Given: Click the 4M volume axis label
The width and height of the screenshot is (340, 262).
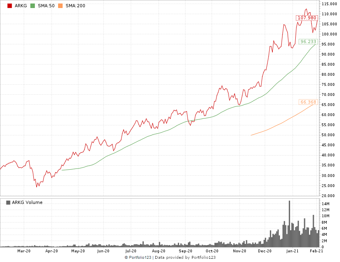Looking at the screenshot, I should tap(325, 235).
